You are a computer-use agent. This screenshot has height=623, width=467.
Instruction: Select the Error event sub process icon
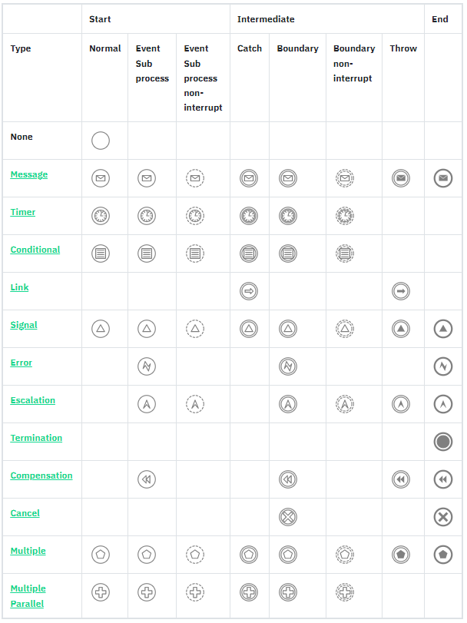click(x=147, y=366)
